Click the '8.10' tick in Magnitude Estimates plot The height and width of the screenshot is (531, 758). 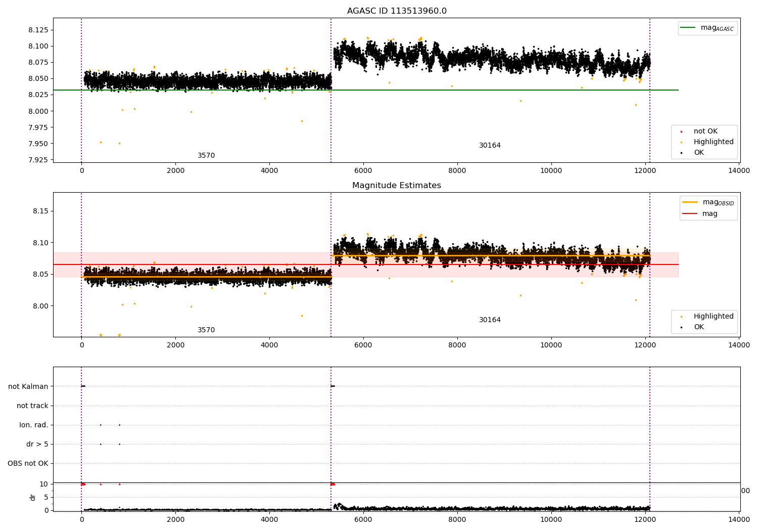[41, 243]
